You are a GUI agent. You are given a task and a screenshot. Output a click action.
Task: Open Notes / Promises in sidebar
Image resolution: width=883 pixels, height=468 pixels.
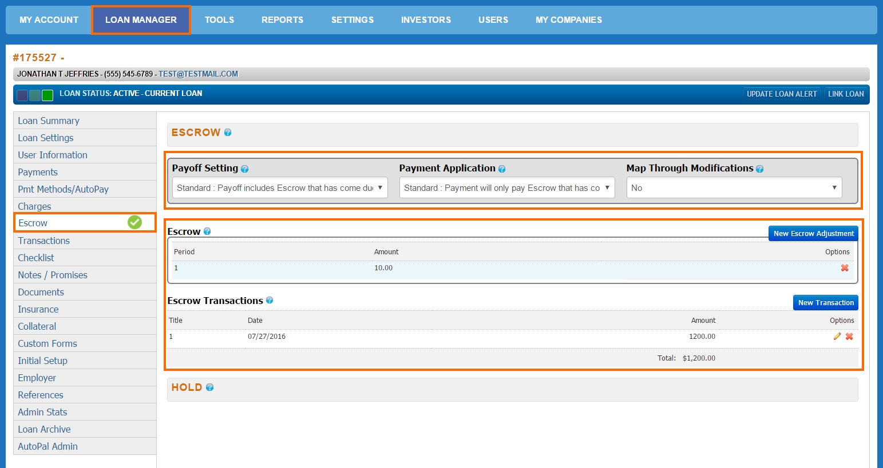(x=85, y=275)
